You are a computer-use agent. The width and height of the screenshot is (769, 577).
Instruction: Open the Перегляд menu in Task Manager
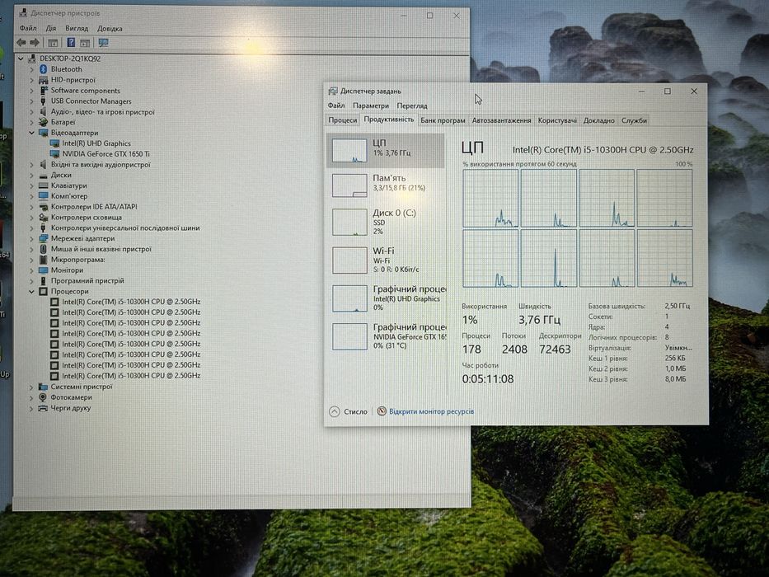pos(412,106)
